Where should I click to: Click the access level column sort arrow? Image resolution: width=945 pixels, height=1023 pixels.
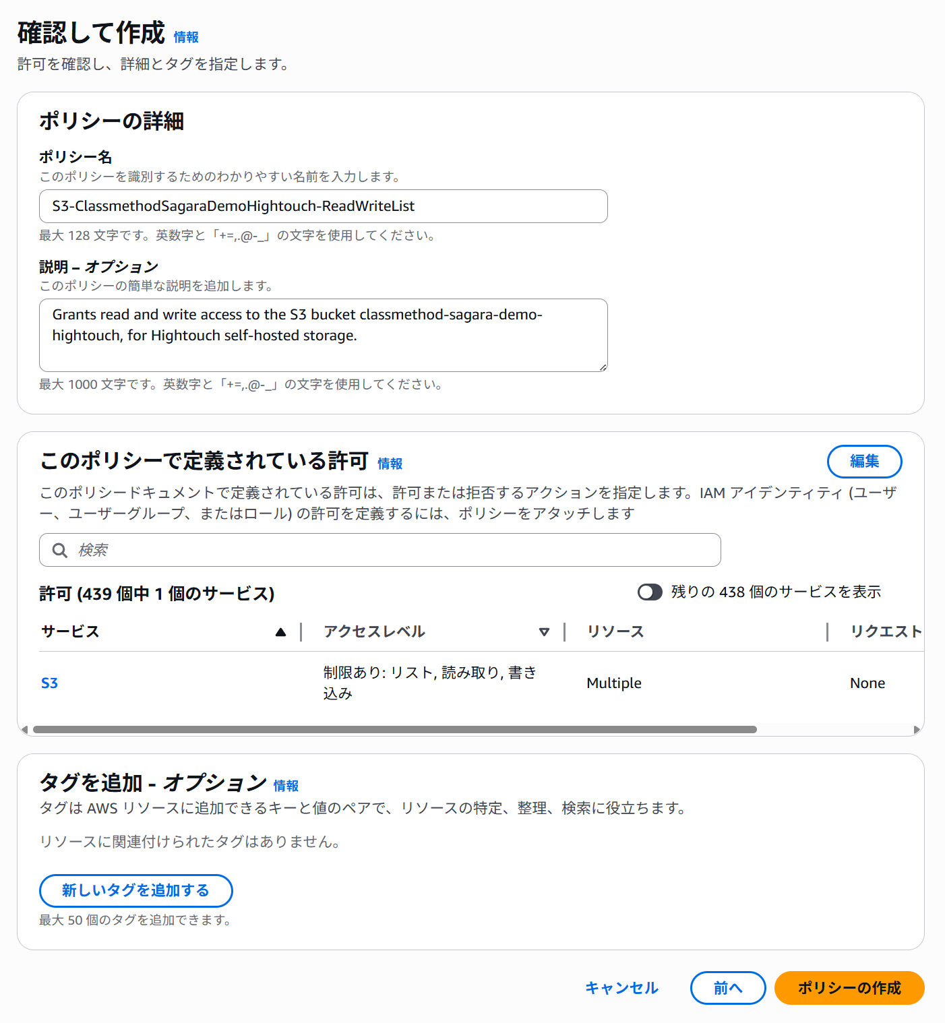coord(544,632)
